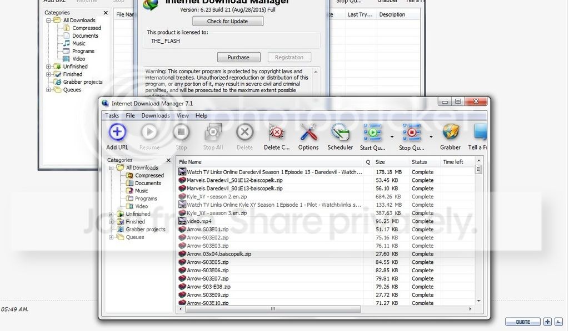Select Marvels.Daredevil_S01E12-baiscopelk.zip row
This screenshot has width=569, height=331.
click(x=326, y=180)
